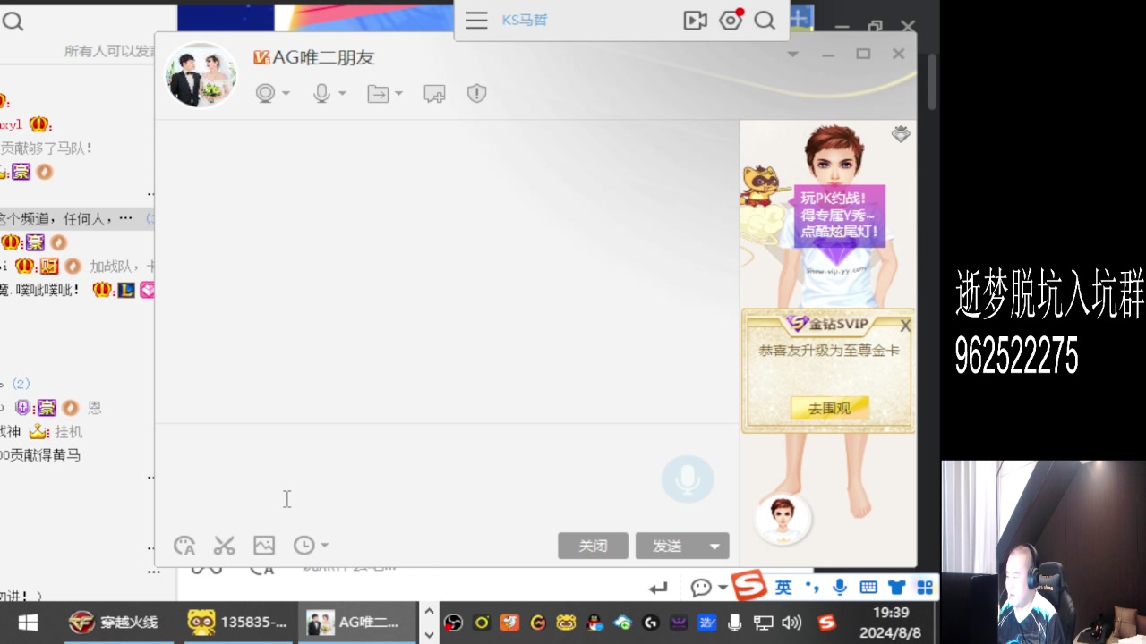Open the IME soft keyboard icon
The image size is (1146, 644).
pos(868,587)
